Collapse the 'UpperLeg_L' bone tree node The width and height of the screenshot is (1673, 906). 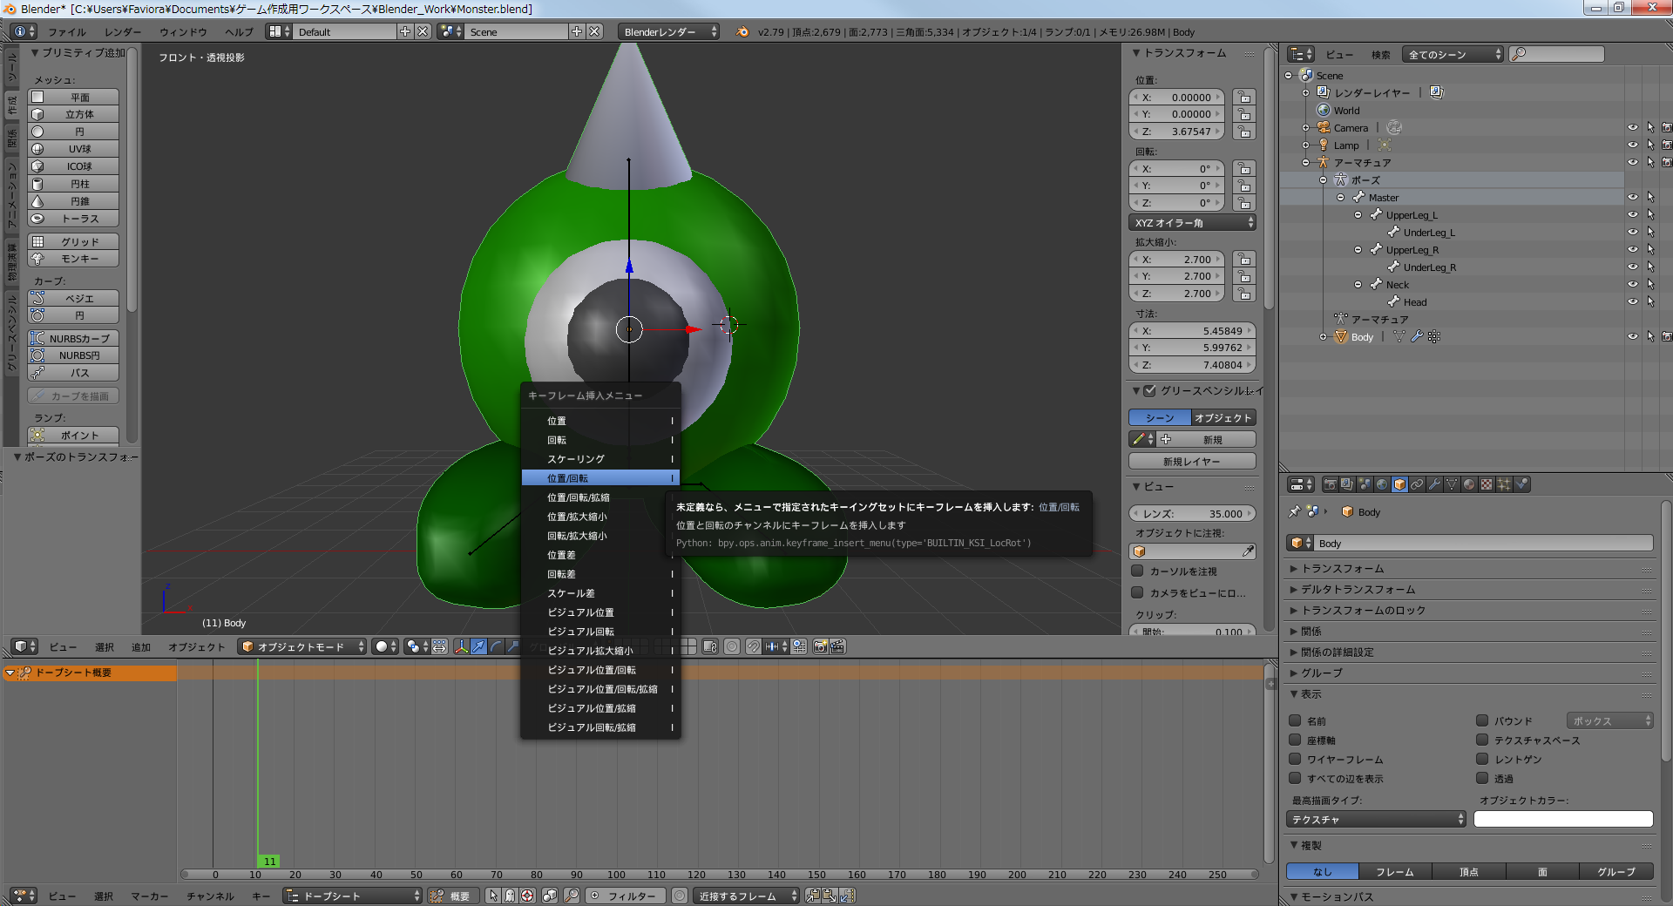pos(1358,214)
